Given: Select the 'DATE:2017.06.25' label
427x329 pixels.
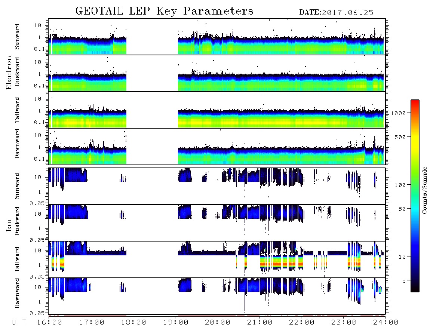Looking at the screenshot, I should click(x=336, y=13).
